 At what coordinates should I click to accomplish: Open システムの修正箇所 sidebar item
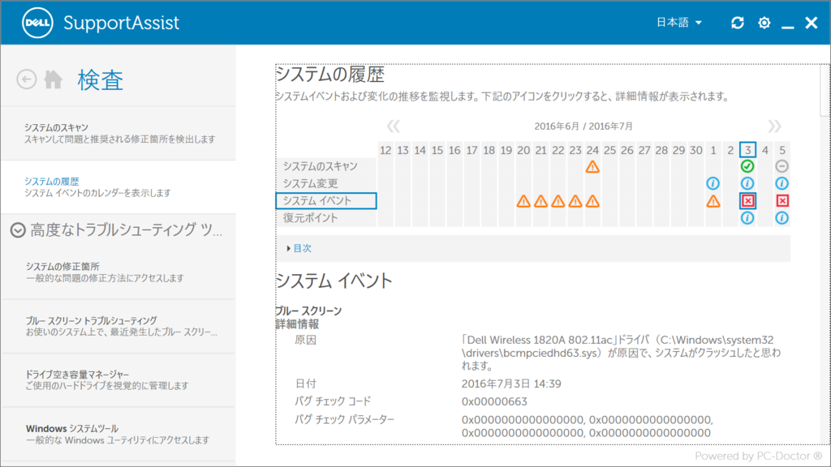point(118,272)
